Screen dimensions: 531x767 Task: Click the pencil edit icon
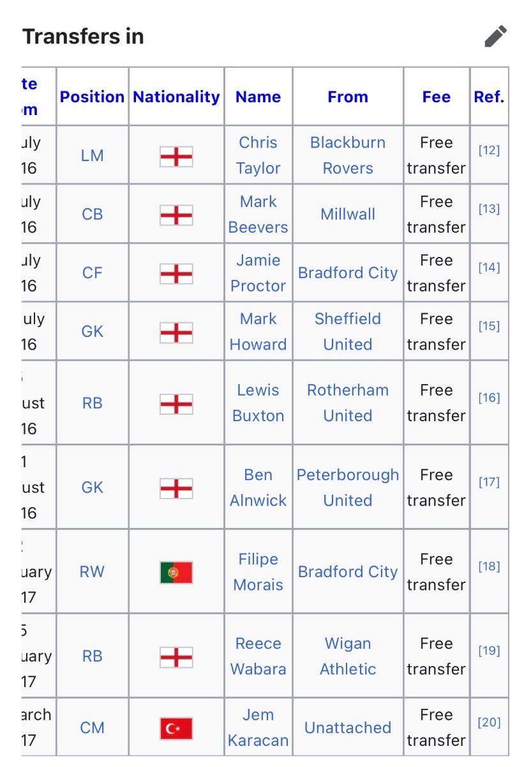click(x=495, y=36)
